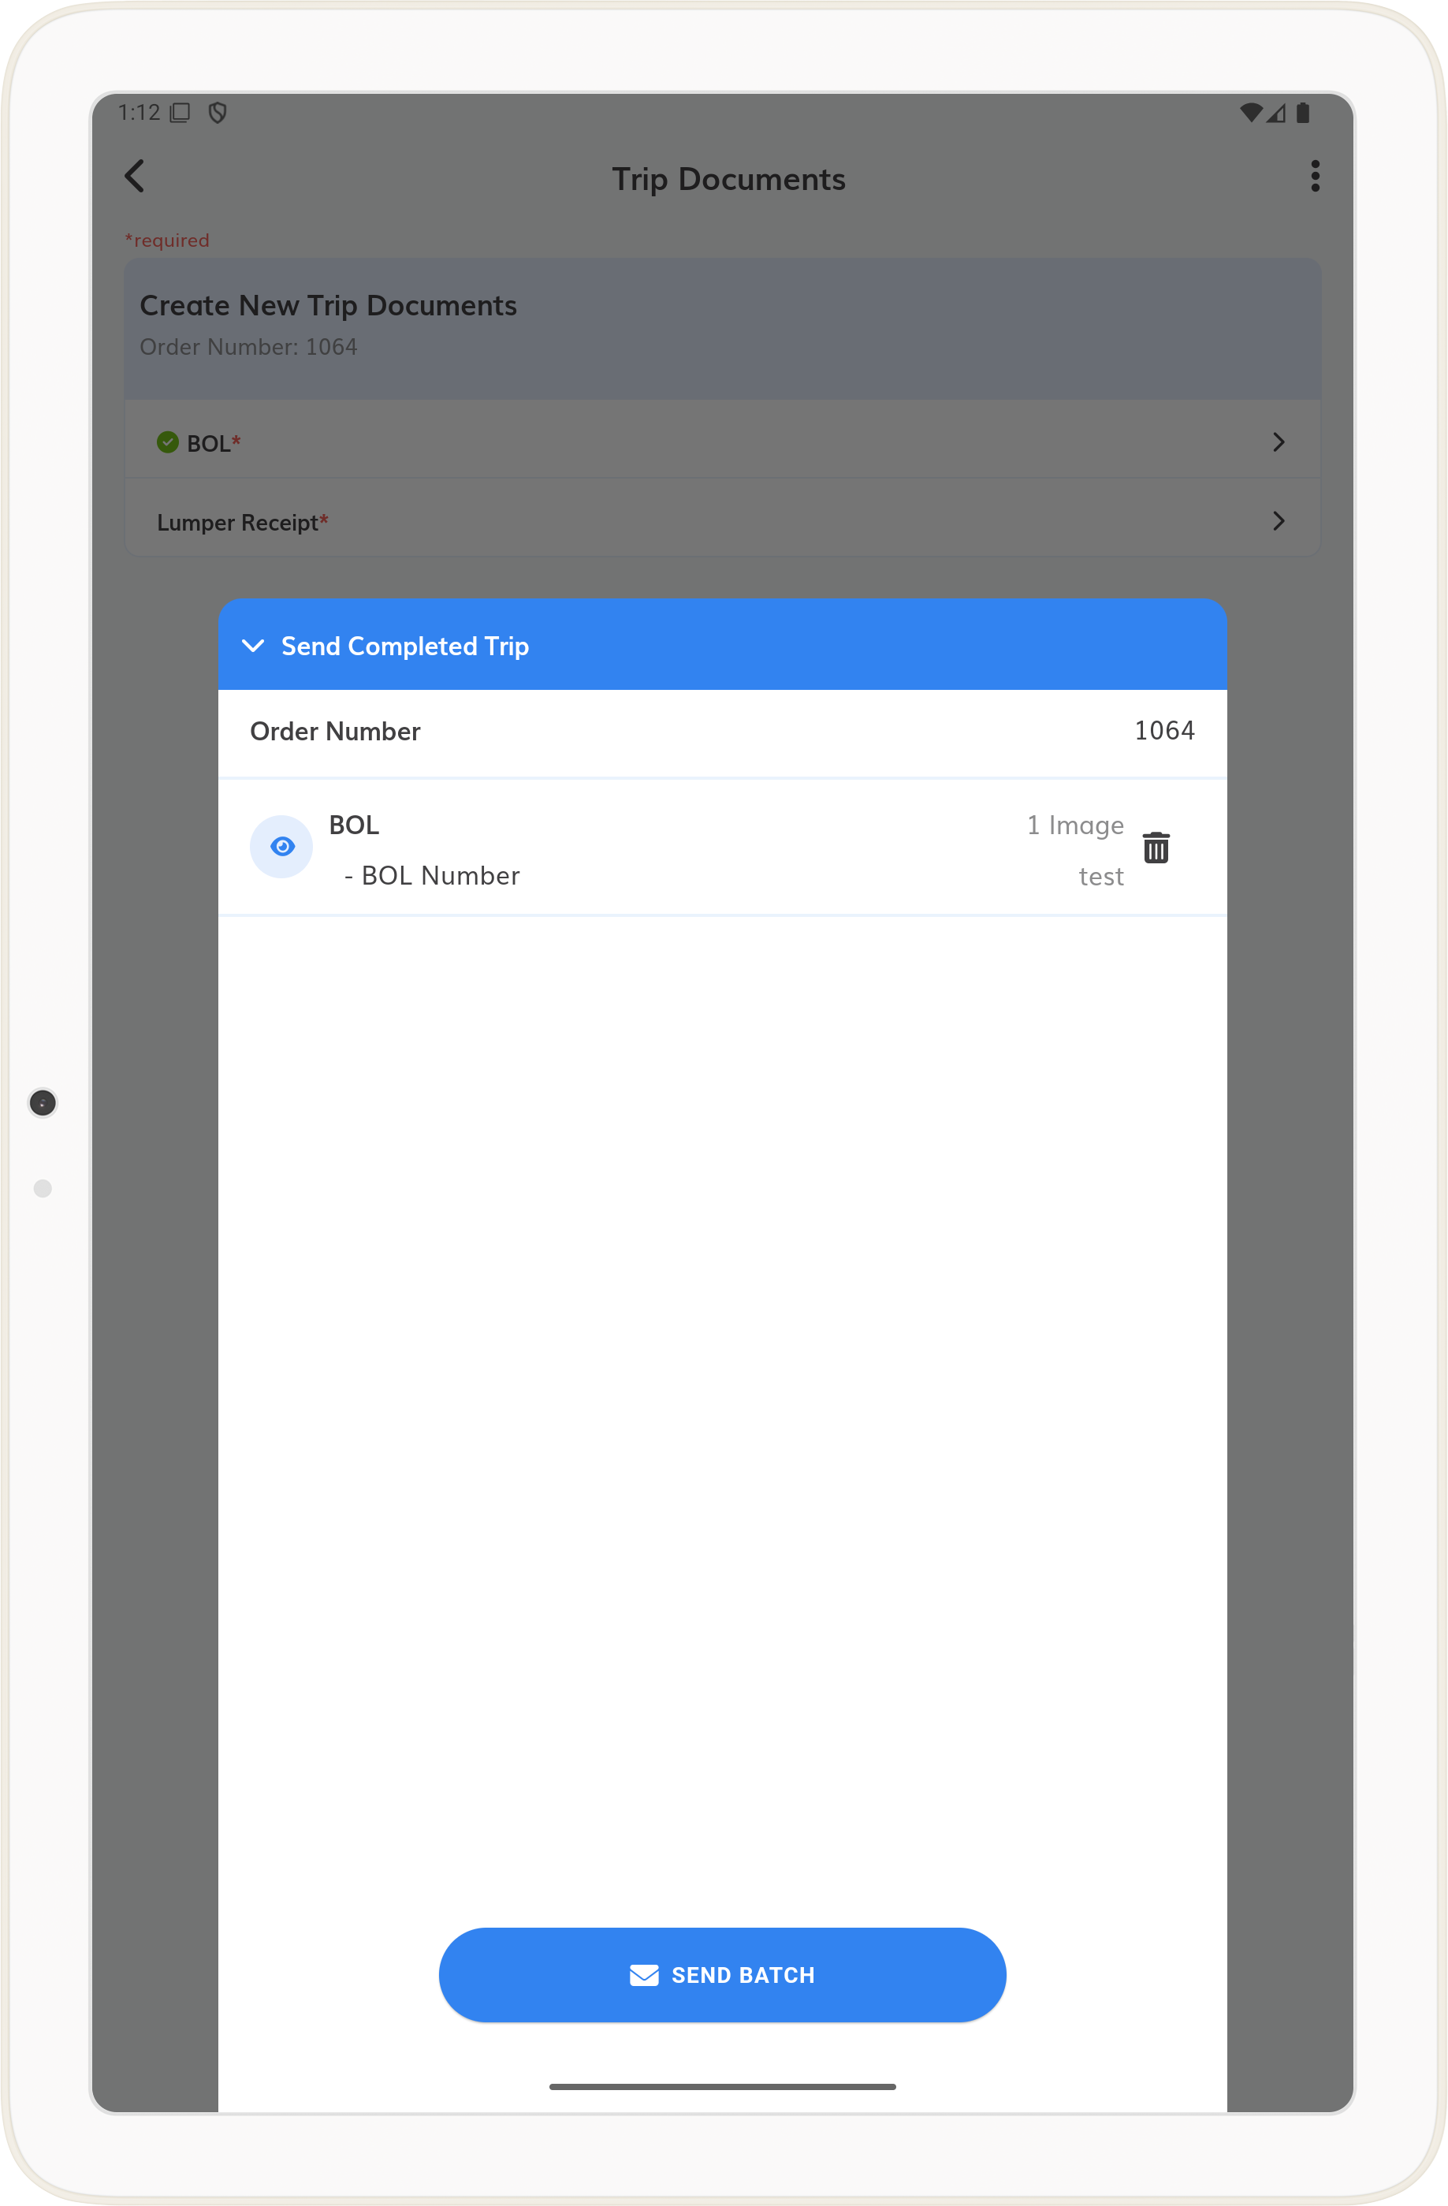This screenshot has height=2206, width=1448.
Task: Tap the Order Number label in sheet
Action: click(x=335, y=732)
